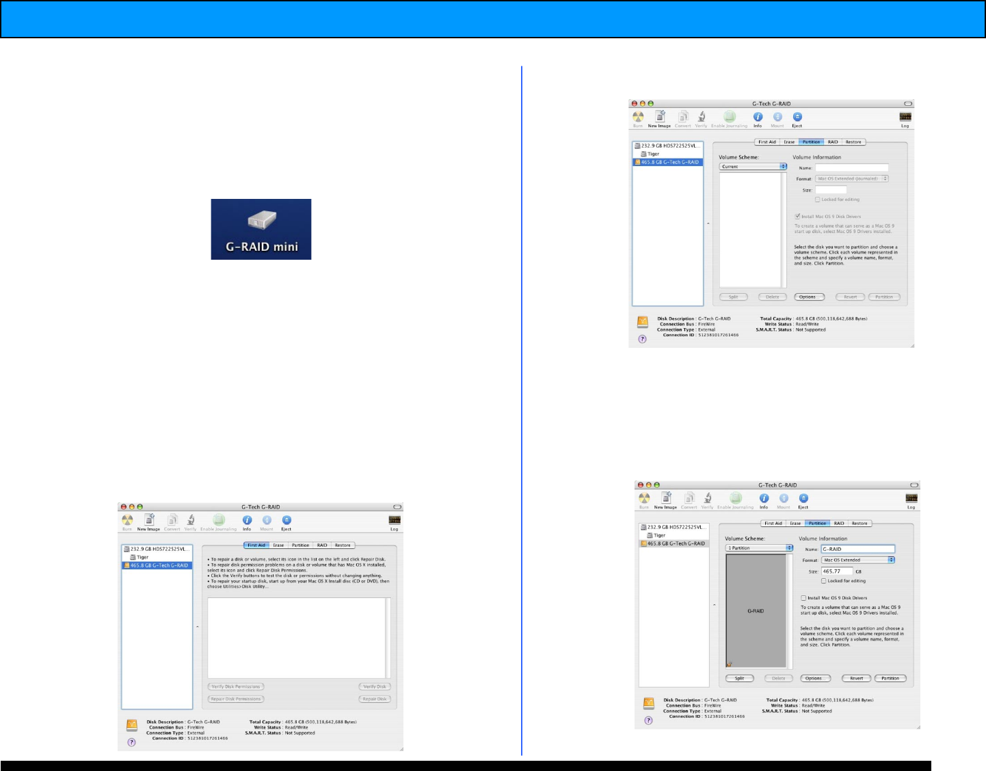Toggle the checked Install Mac OS 9 Disk Drivers box
The height and width of the screenshot is (771, 986).
(797, 216)
